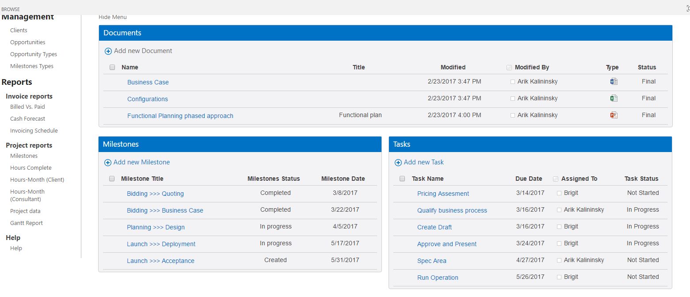Open Milestones under Project reports
Screen dimensions: 690x297
(x=24, y=156)
